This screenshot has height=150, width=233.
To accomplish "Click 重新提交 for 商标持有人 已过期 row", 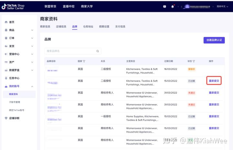I will [214, 128].
